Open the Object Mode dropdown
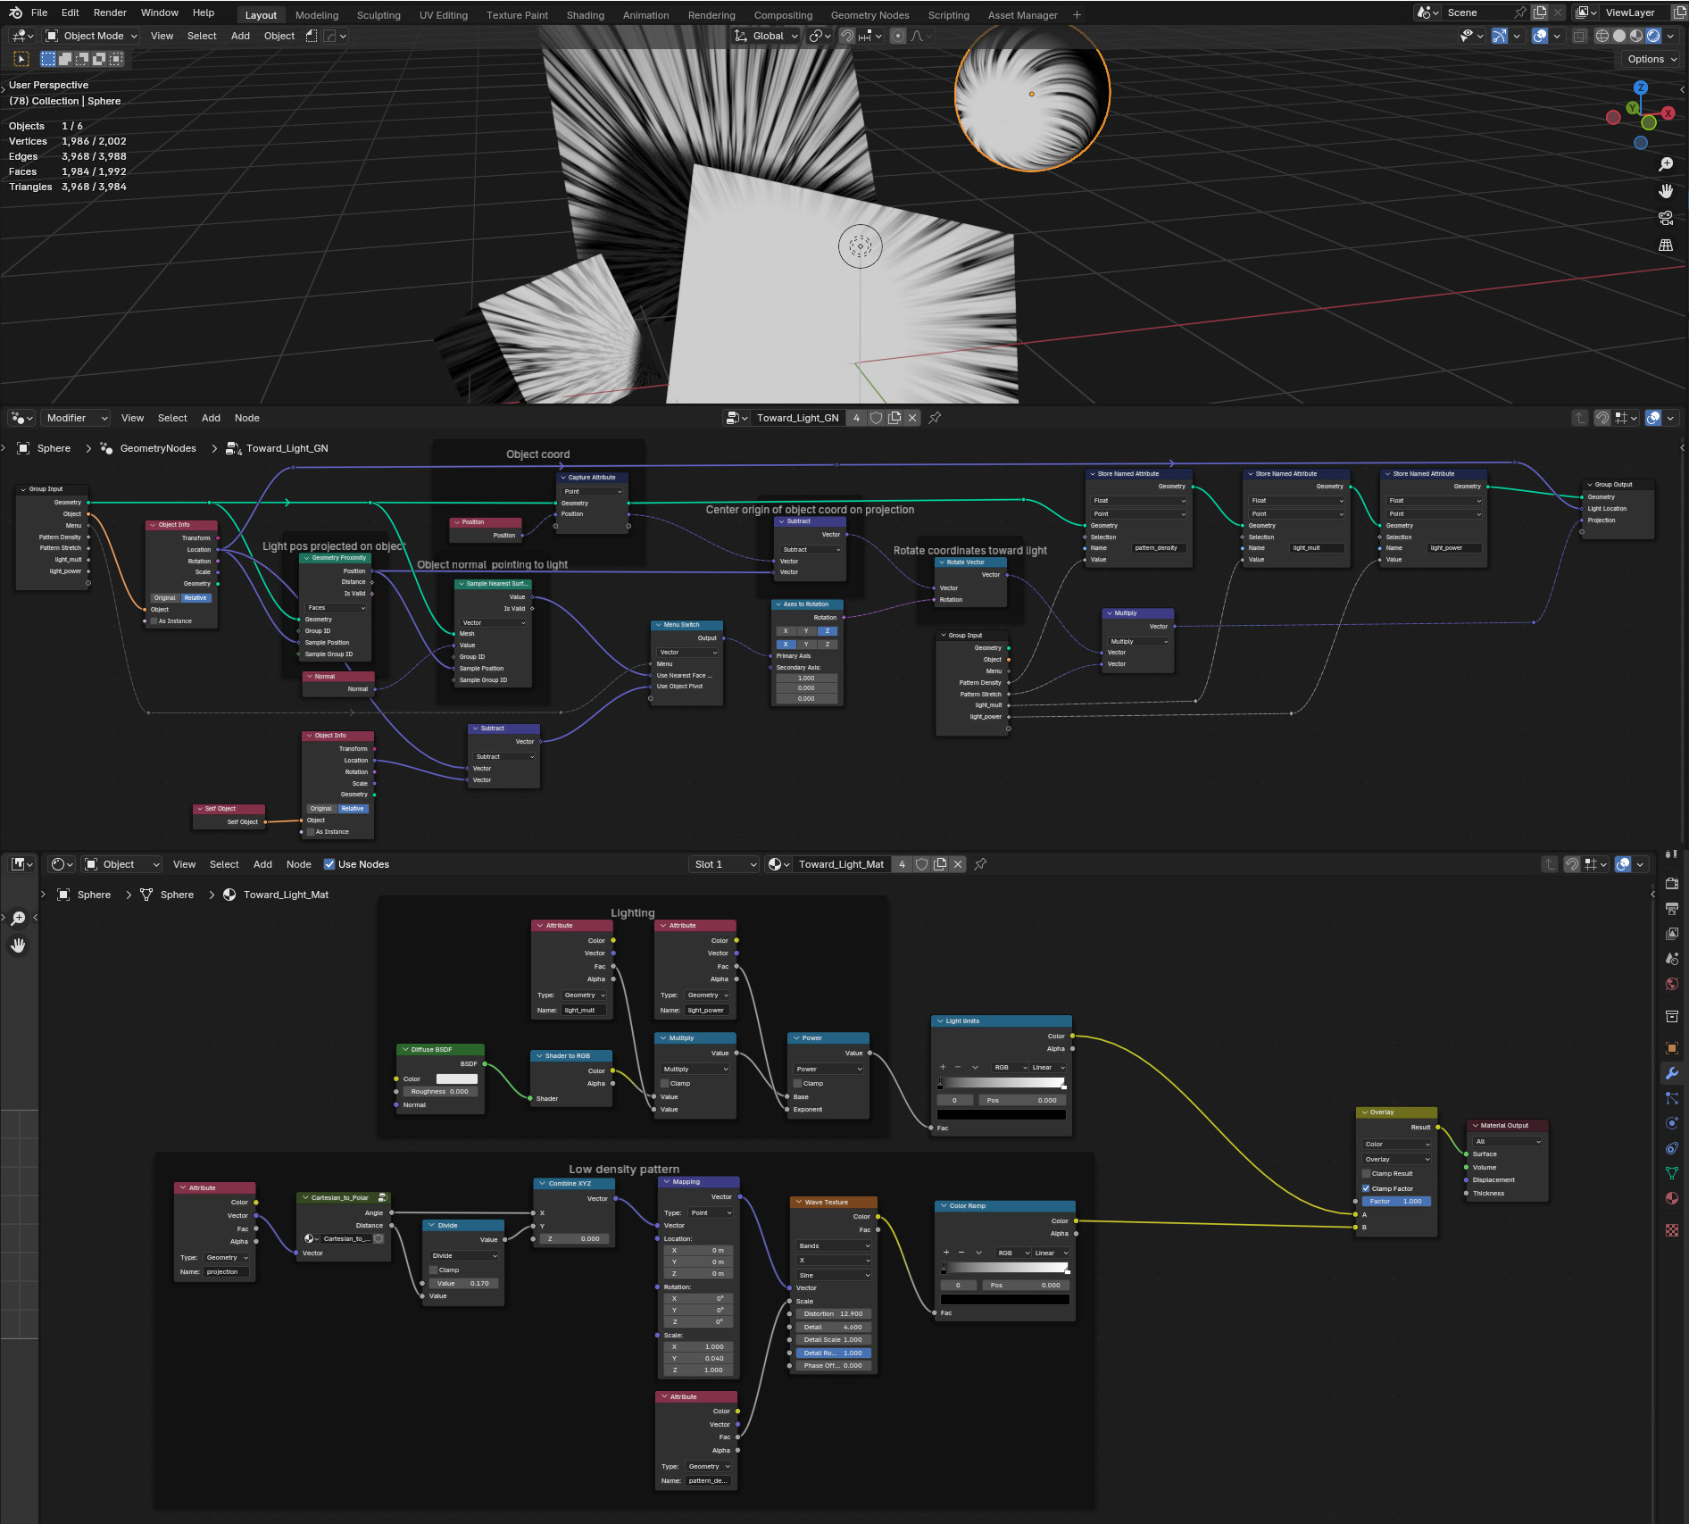This screenshot has height=1524, width=1689. click(x=91, y=36)
